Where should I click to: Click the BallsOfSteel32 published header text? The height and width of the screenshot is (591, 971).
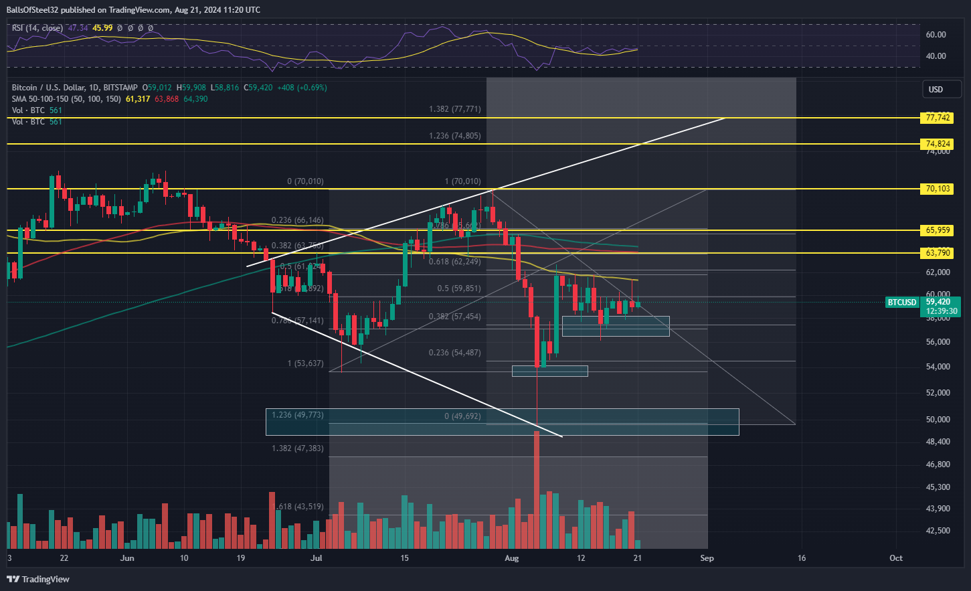pos(133,10)
